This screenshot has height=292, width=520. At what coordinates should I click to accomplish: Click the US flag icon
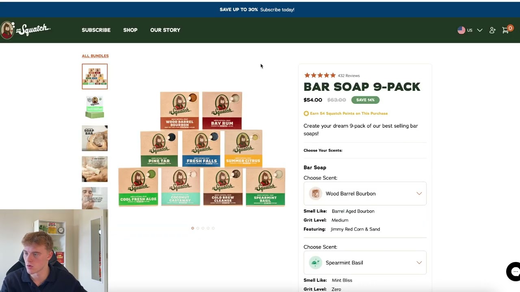(461, 30)
